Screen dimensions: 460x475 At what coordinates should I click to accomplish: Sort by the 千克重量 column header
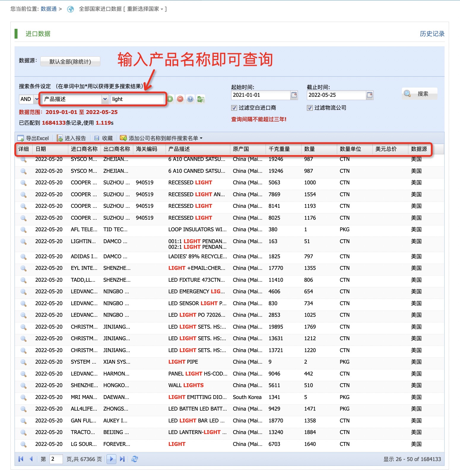click(279, 149)
